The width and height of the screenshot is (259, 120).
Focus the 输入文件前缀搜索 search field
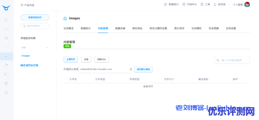click(x=232, y=60)
